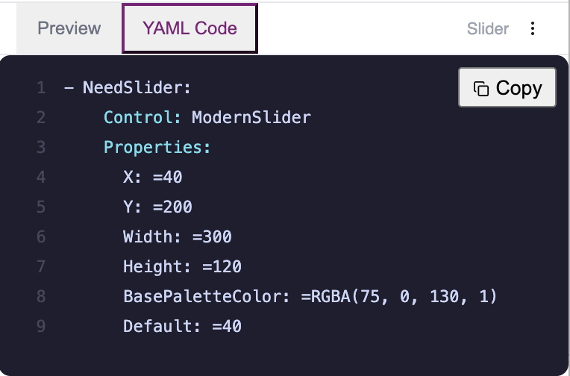Select the YAML Code tab

tap(190, 28)
